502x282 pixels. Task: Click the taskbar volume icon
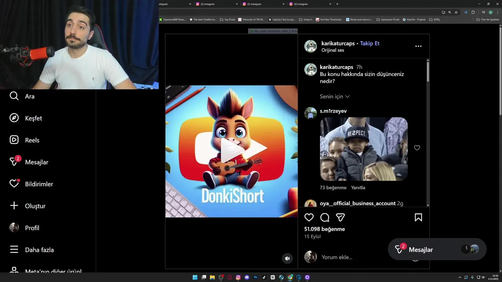click(483, 277)
